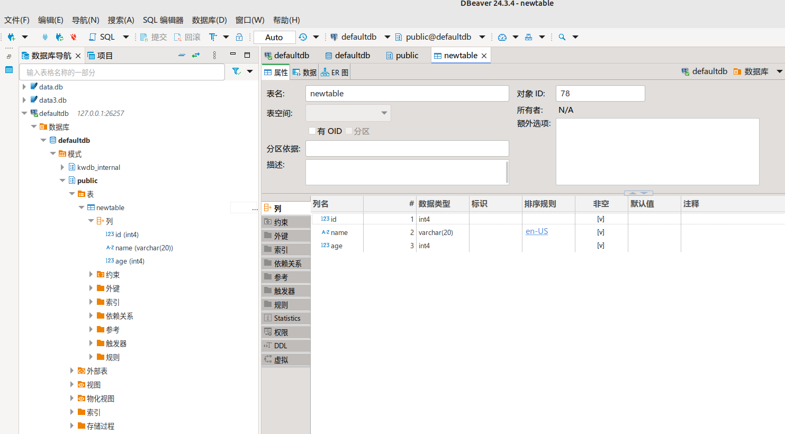This screenshot has width=785, height=434.
Task: Expand the data.db connection node
Action: pos(24,87)
